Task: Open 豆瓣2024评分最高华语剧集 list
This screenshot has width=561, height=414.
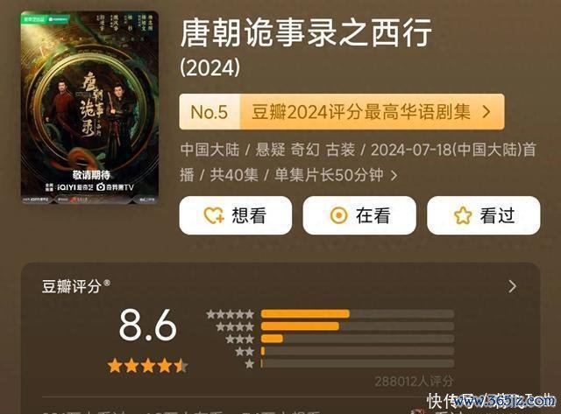Action: 361,112
